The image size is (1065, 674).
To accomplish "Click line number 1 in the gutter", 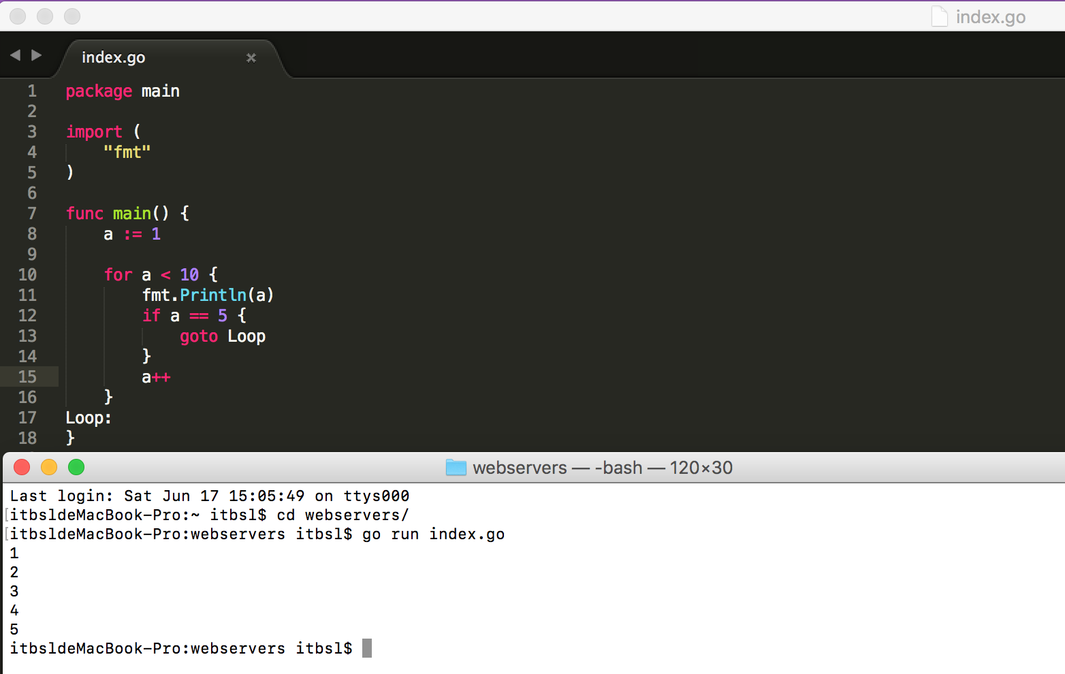I will pos(31,91).
